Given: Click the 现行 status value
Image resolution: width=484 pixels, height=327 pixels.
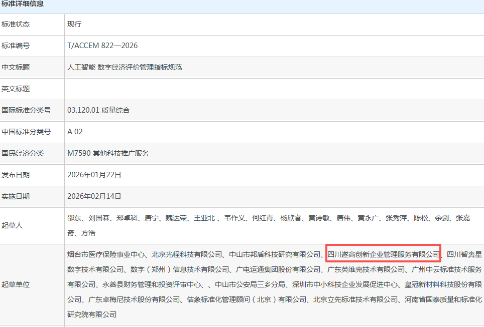Looking at the screenshot, I should click(x=74, y=24).
